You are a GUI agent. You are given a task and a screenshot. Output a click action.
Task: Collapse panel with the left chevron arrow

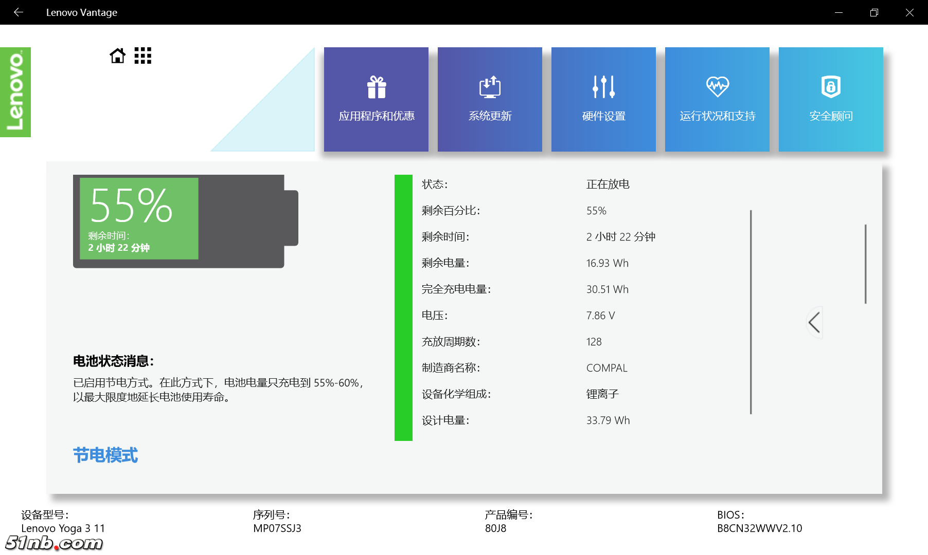pos(814,323)
